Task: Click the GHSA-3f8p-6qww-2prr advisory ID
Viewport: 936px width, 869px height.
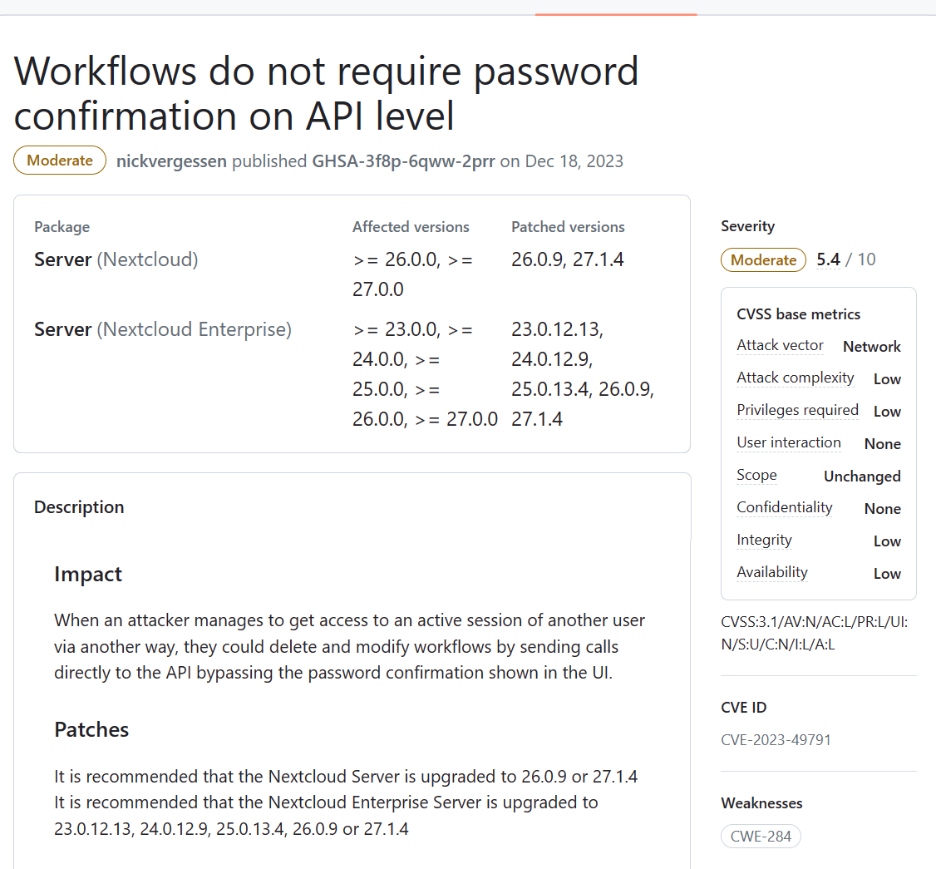Action: click(403, 161)
